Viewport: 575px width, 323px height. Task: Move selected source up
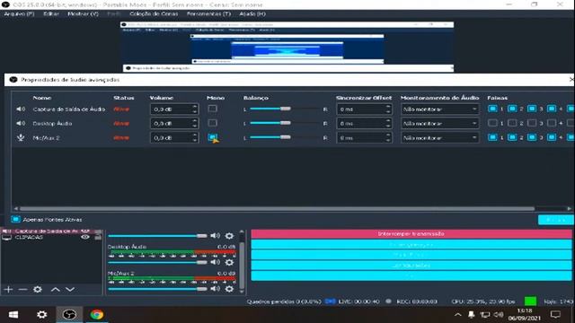tap(56, 289)
